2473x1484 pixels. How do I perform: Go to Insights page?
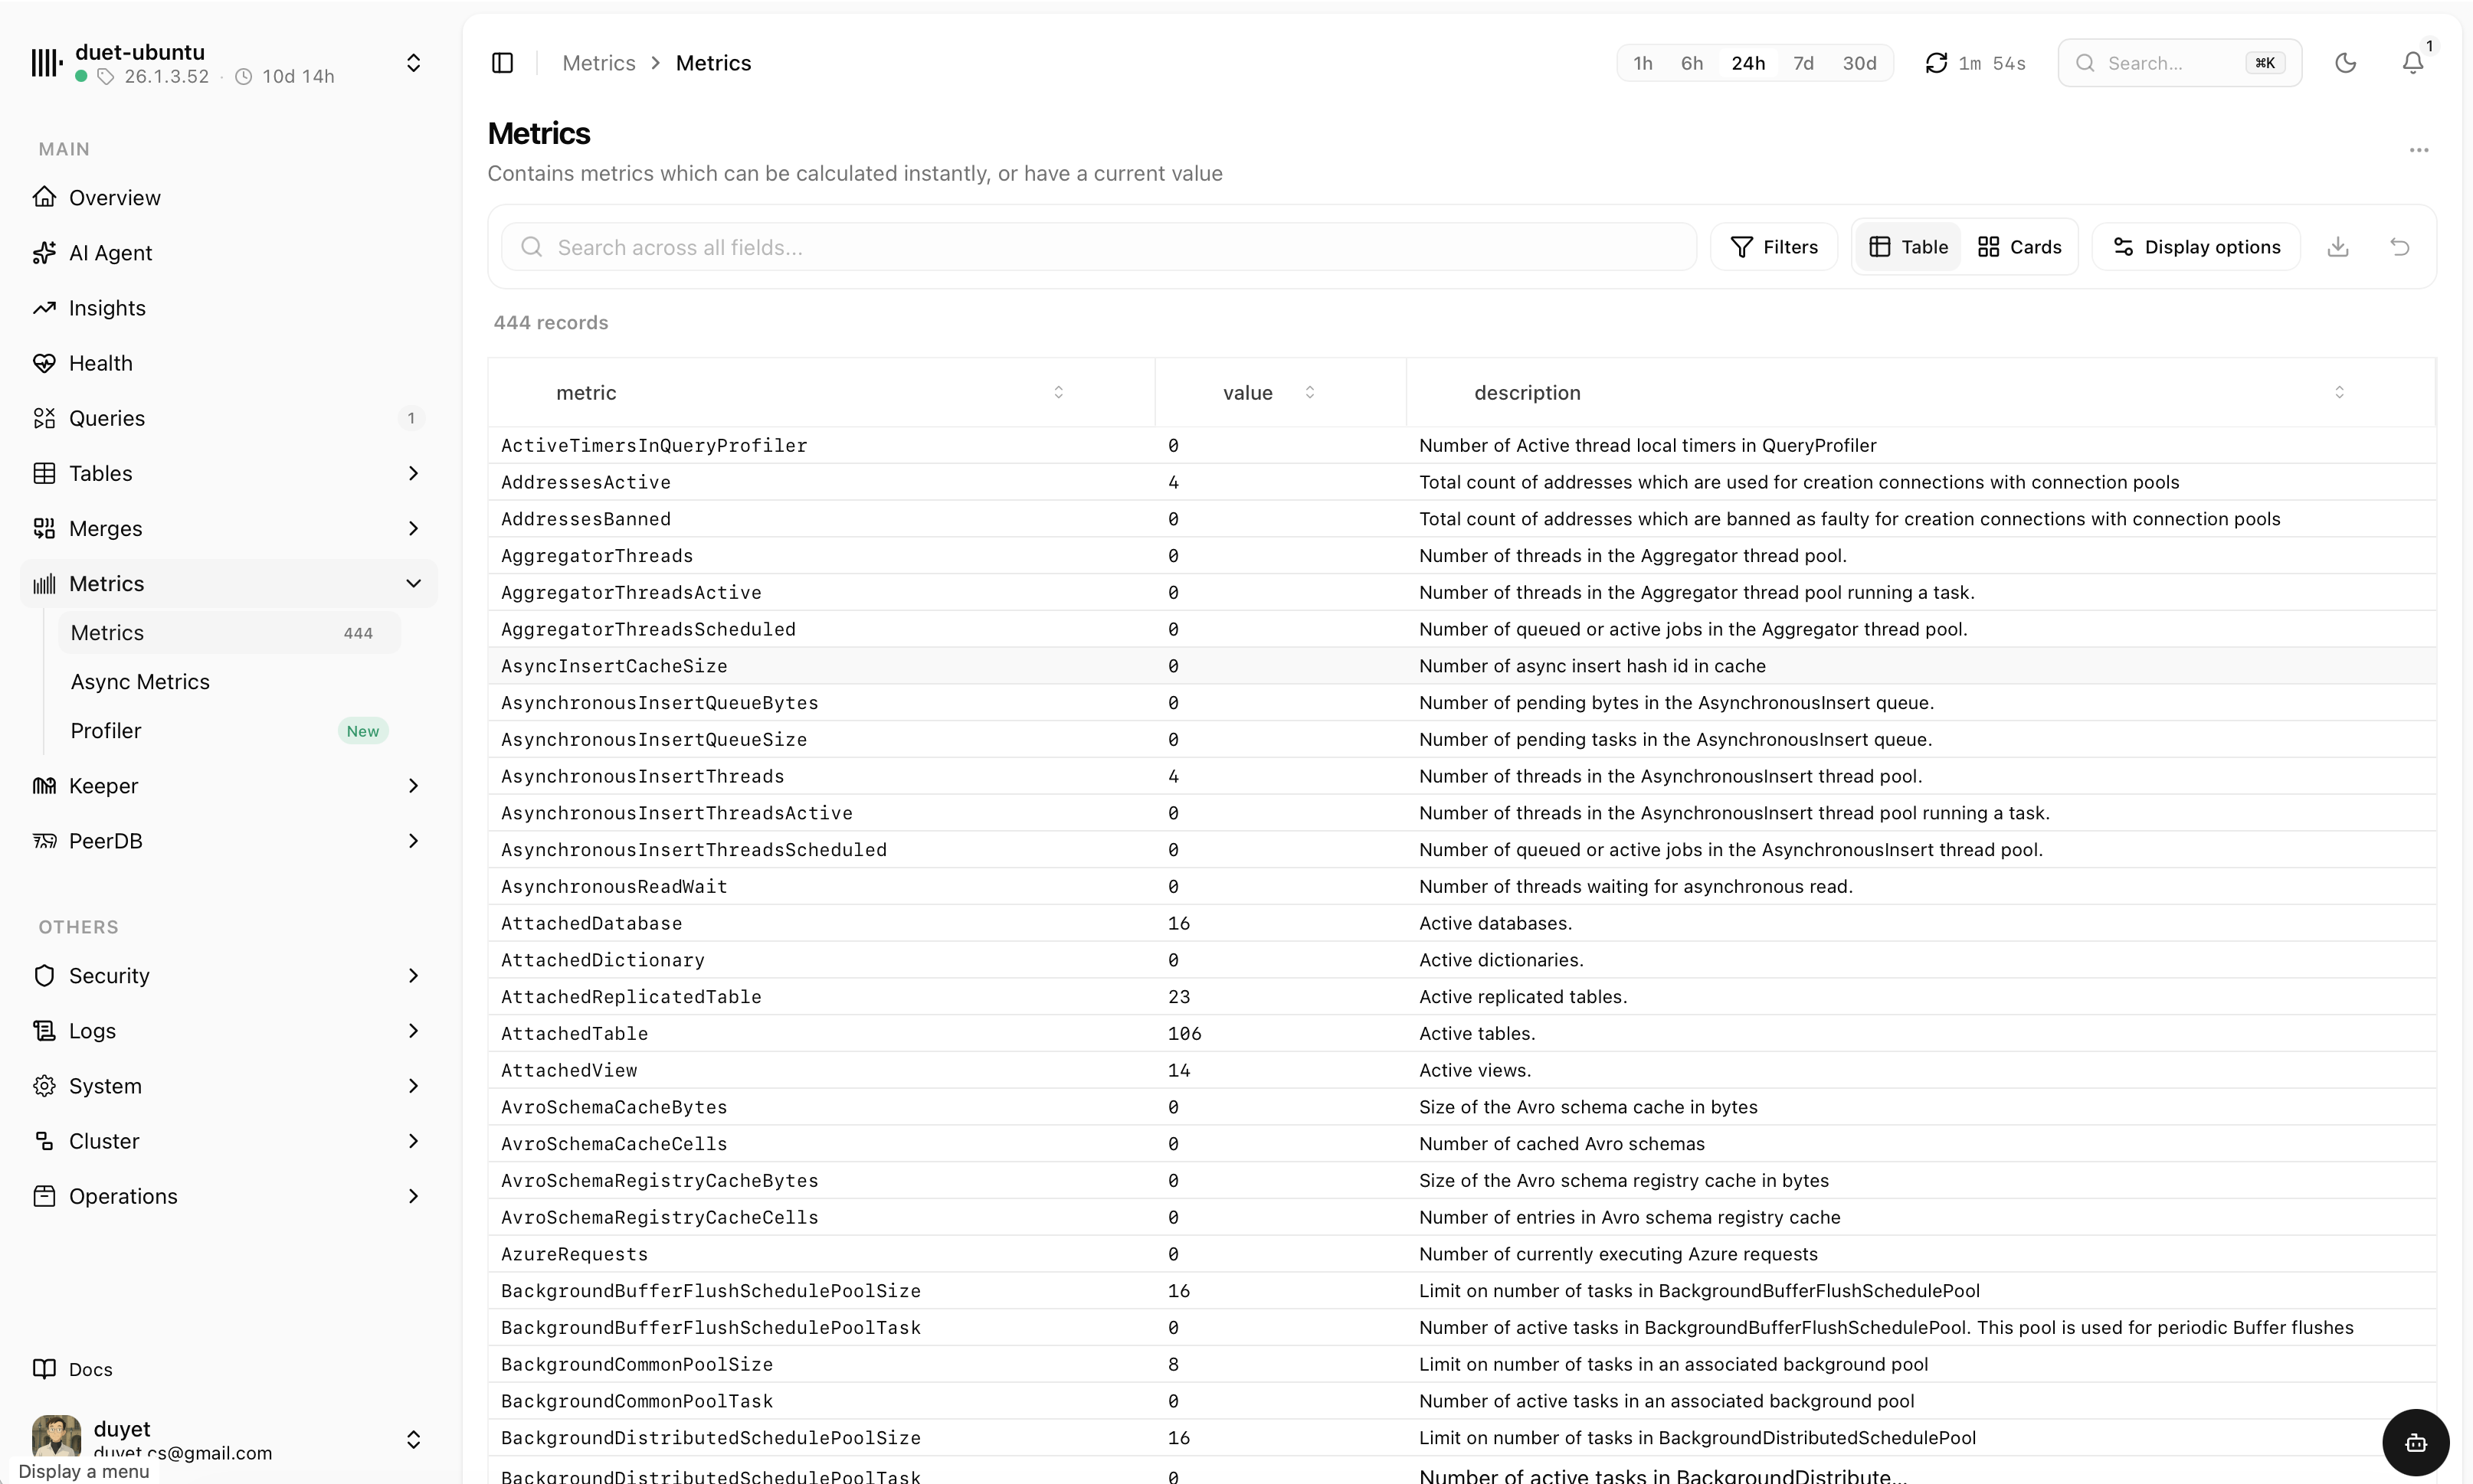pyautogui.click(x=228, y=308)
